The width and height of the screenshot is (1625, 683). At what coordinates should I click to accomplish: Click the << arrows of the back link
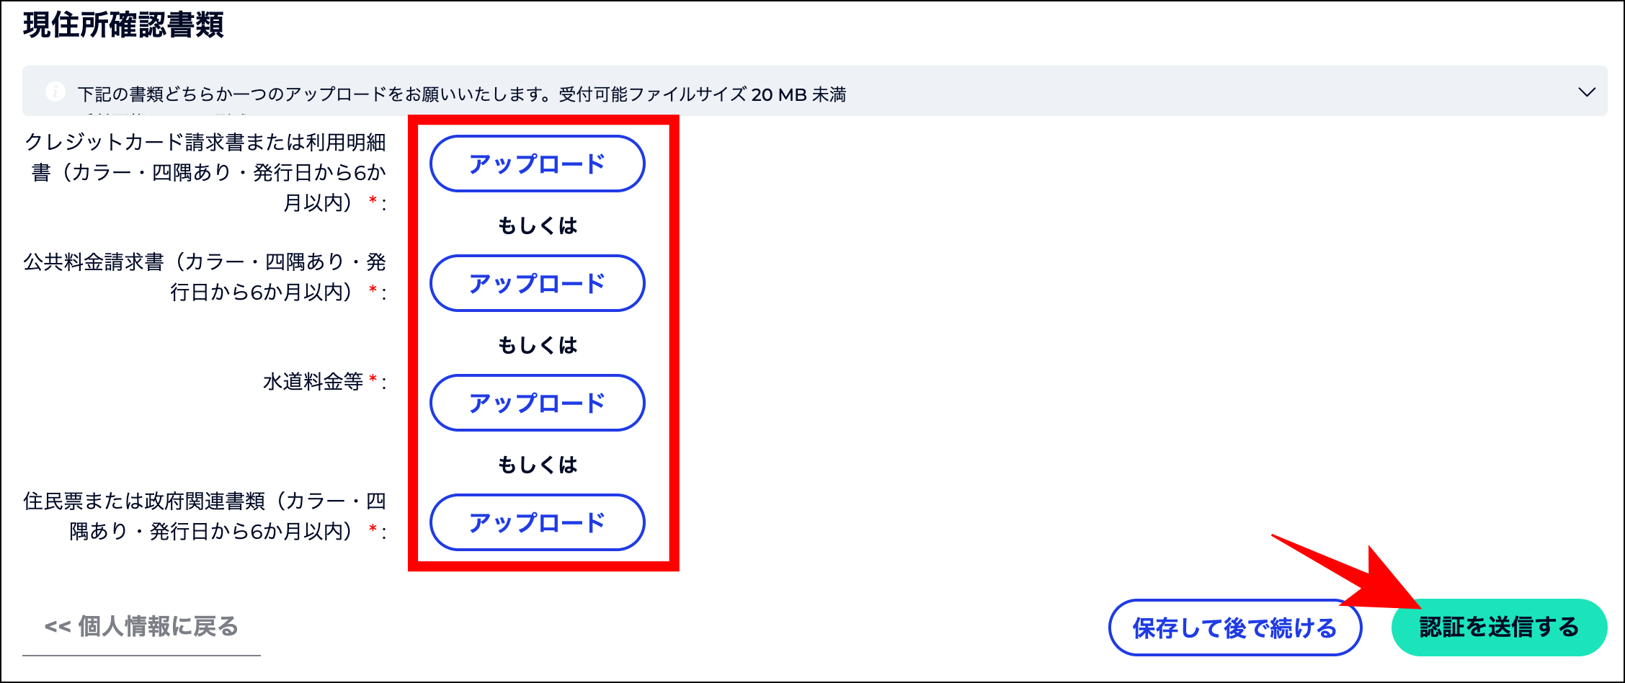[x=57, y=626]
